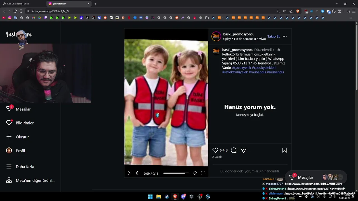The image size is (358, 201).
Task: Expand video to fullscreen
Action: pyautogui.click(x=203, y=173)
